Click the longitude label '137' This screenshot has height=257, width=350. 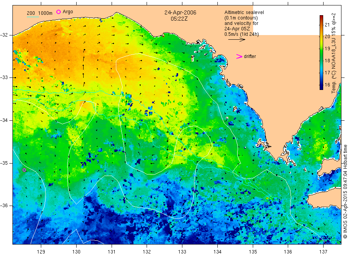323,252
